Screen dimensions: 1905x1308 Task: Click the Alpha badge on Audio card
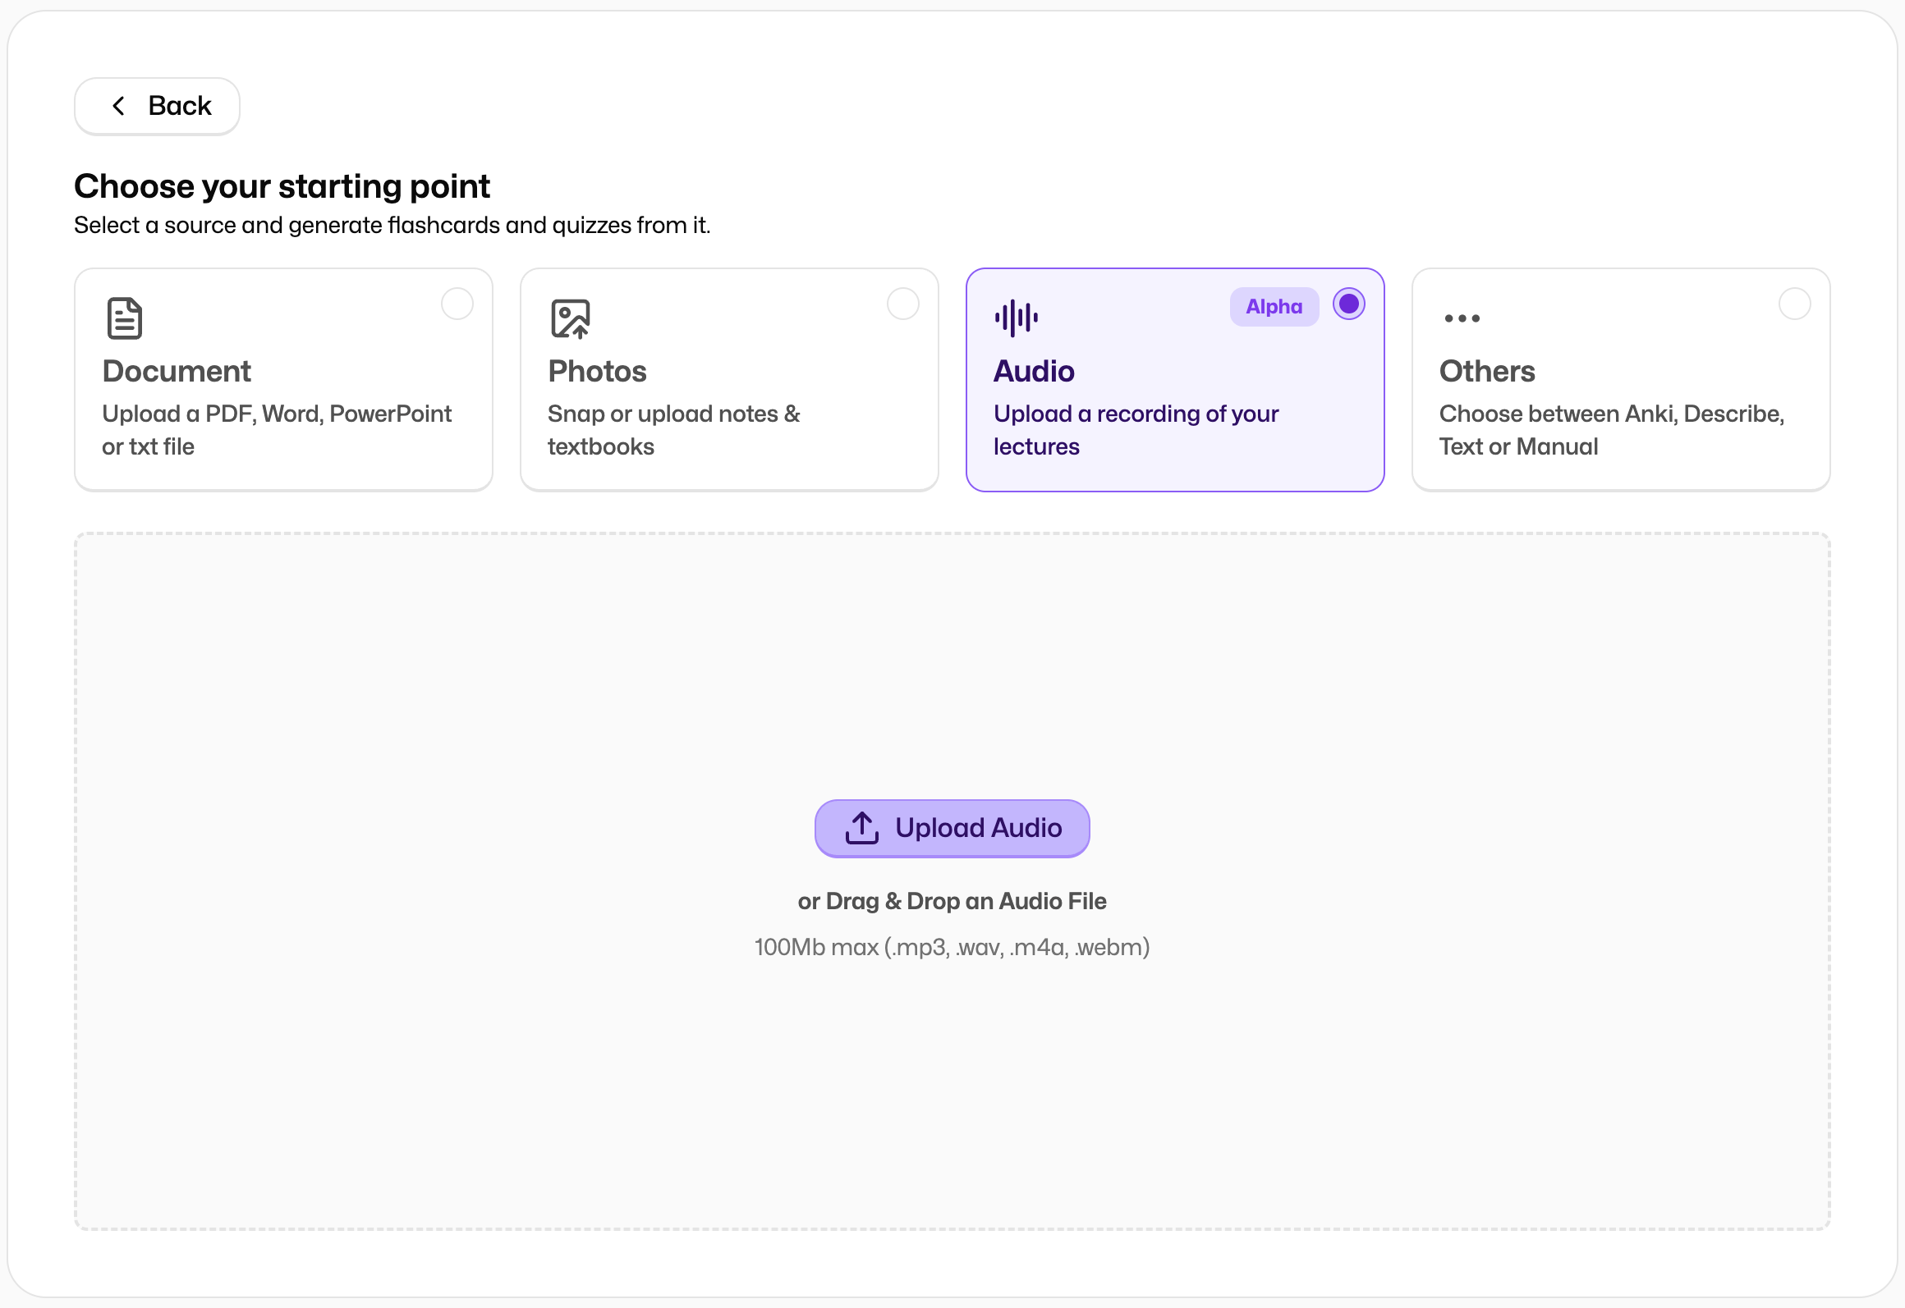point(1274,307)
